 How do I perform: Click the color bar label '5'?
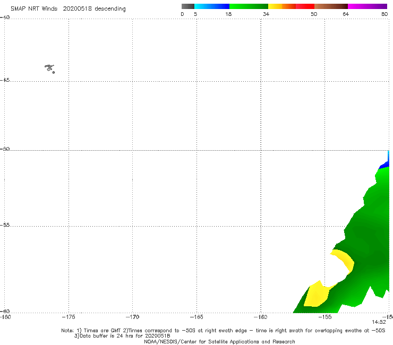[195, 14]
